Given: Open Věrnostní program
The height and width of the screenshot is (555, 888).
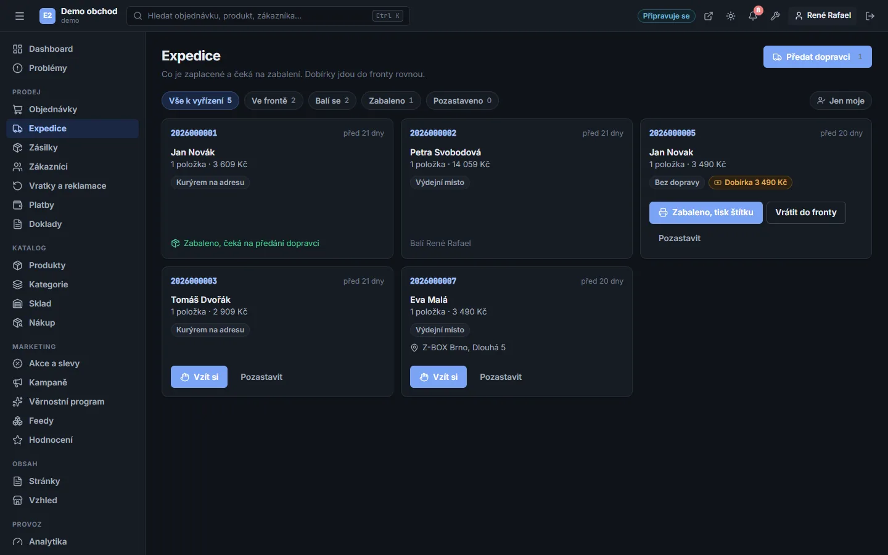Looking at the screenshot, I should click(x=72, y=401).
